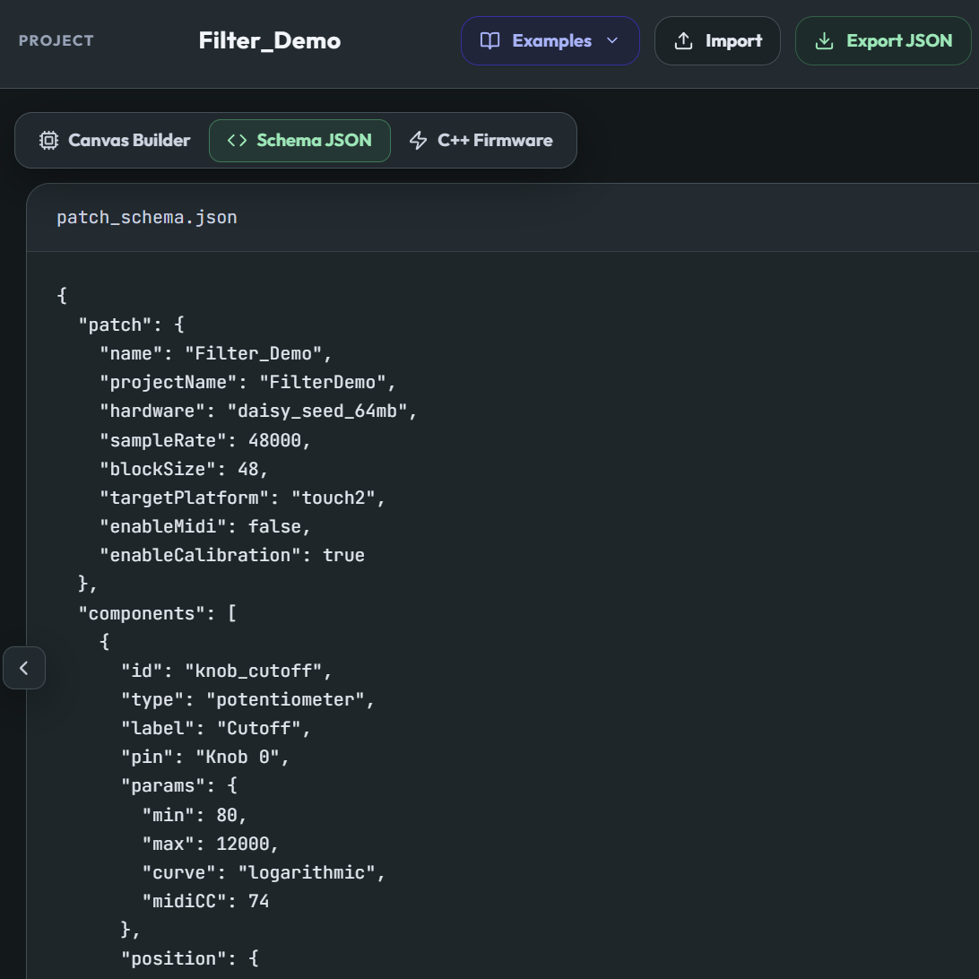Click the "params": { line
Screen dimensions: 979x979
pos(179,785)
